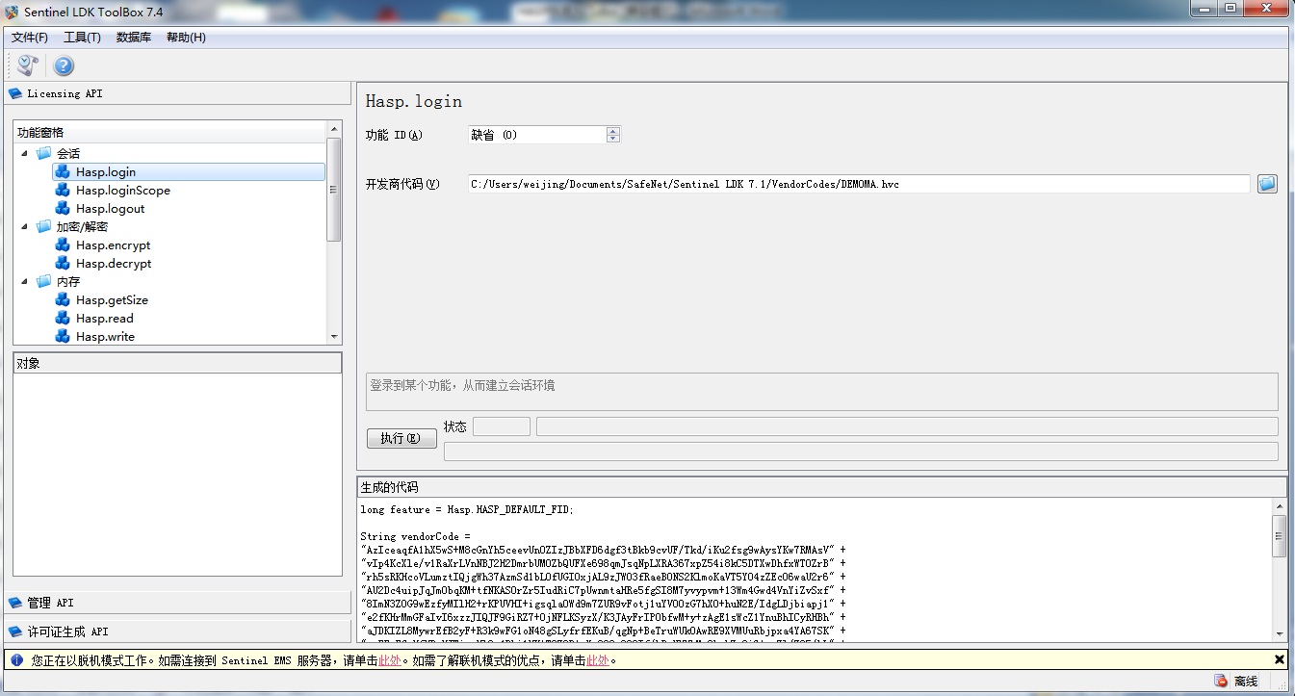Increment the 功能 ID spinner value

point(613,131)
